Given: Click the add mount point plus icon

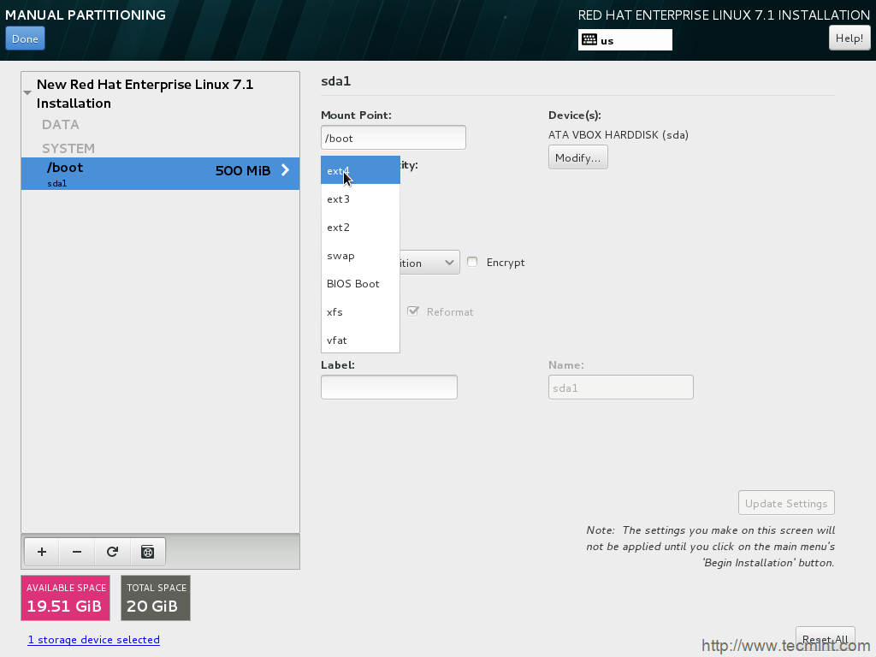Looking at the screenshot, I should tap(42, 552).
